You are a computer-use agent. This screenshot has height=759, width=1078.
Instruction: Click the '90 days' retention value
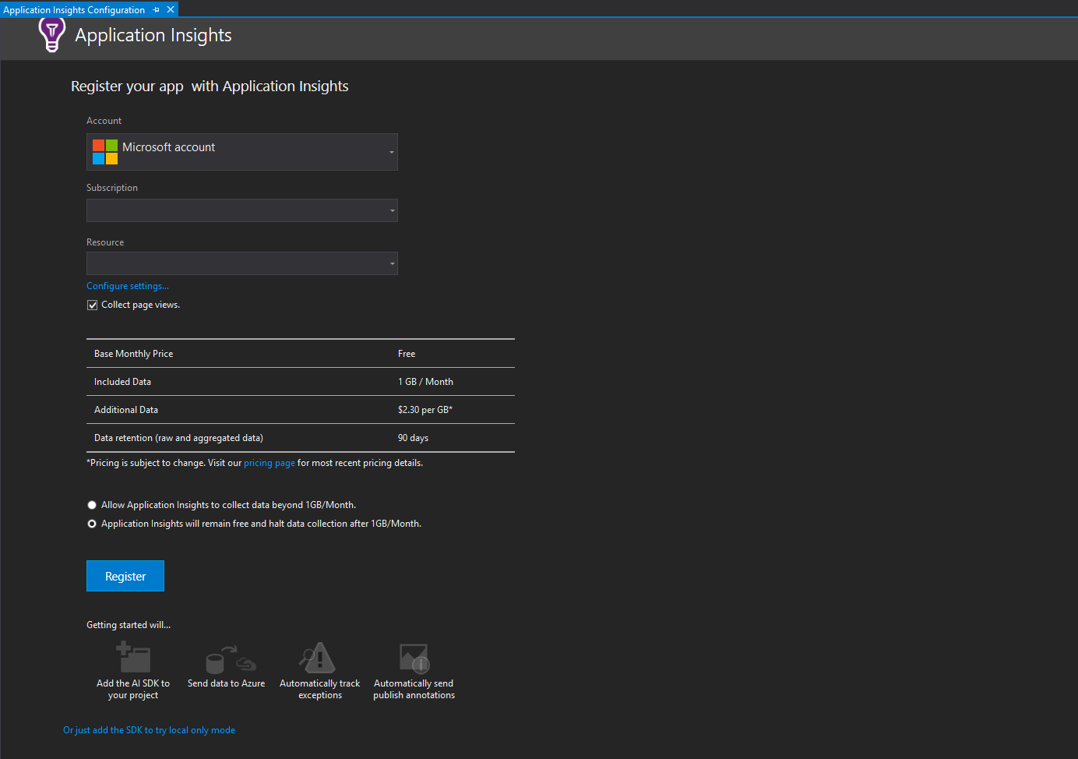tap(413, 438)
